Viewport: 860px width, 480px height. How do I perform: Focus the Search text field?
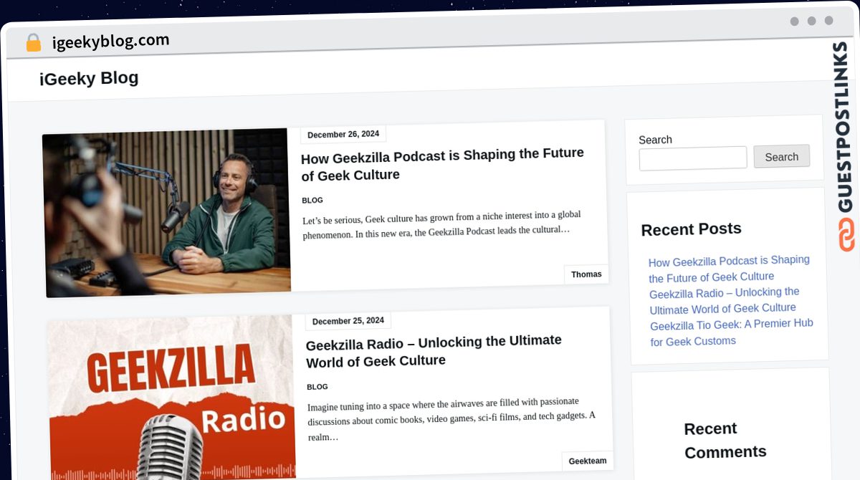coord(693,158)
